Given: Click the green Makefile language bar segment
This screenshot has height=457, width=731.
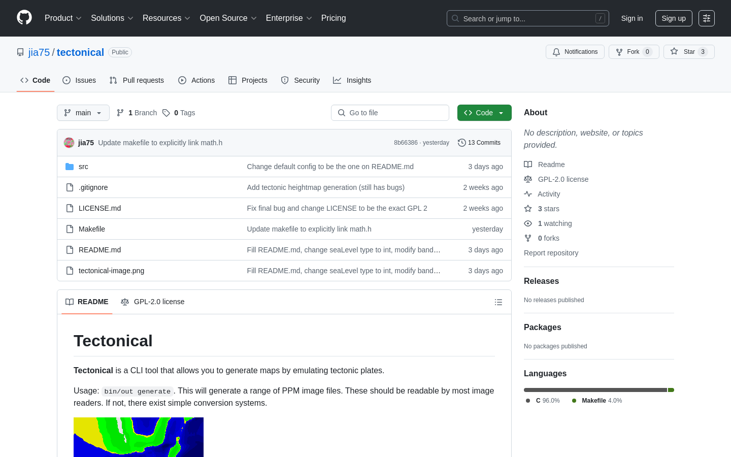Looking at the screenshot, I should [x=671, y=390].
